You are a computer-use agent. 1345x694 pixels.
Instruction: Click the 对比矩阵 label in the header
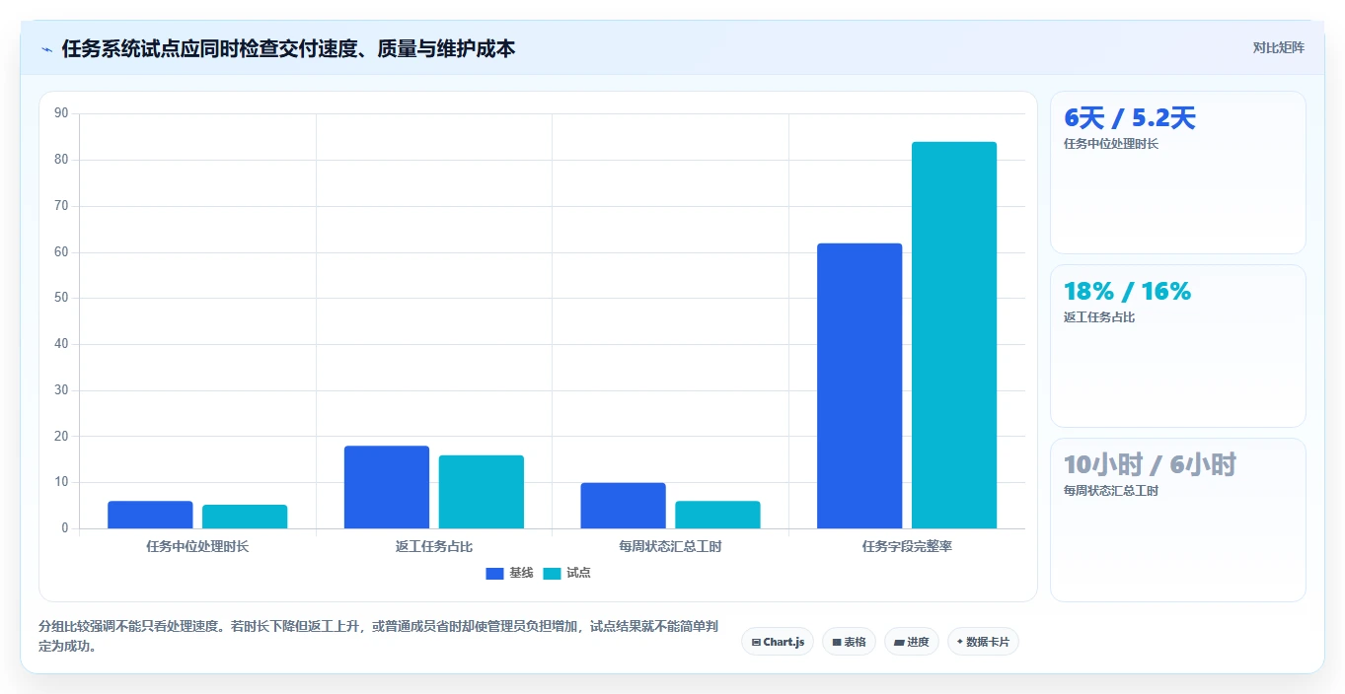pos(1279,47)
